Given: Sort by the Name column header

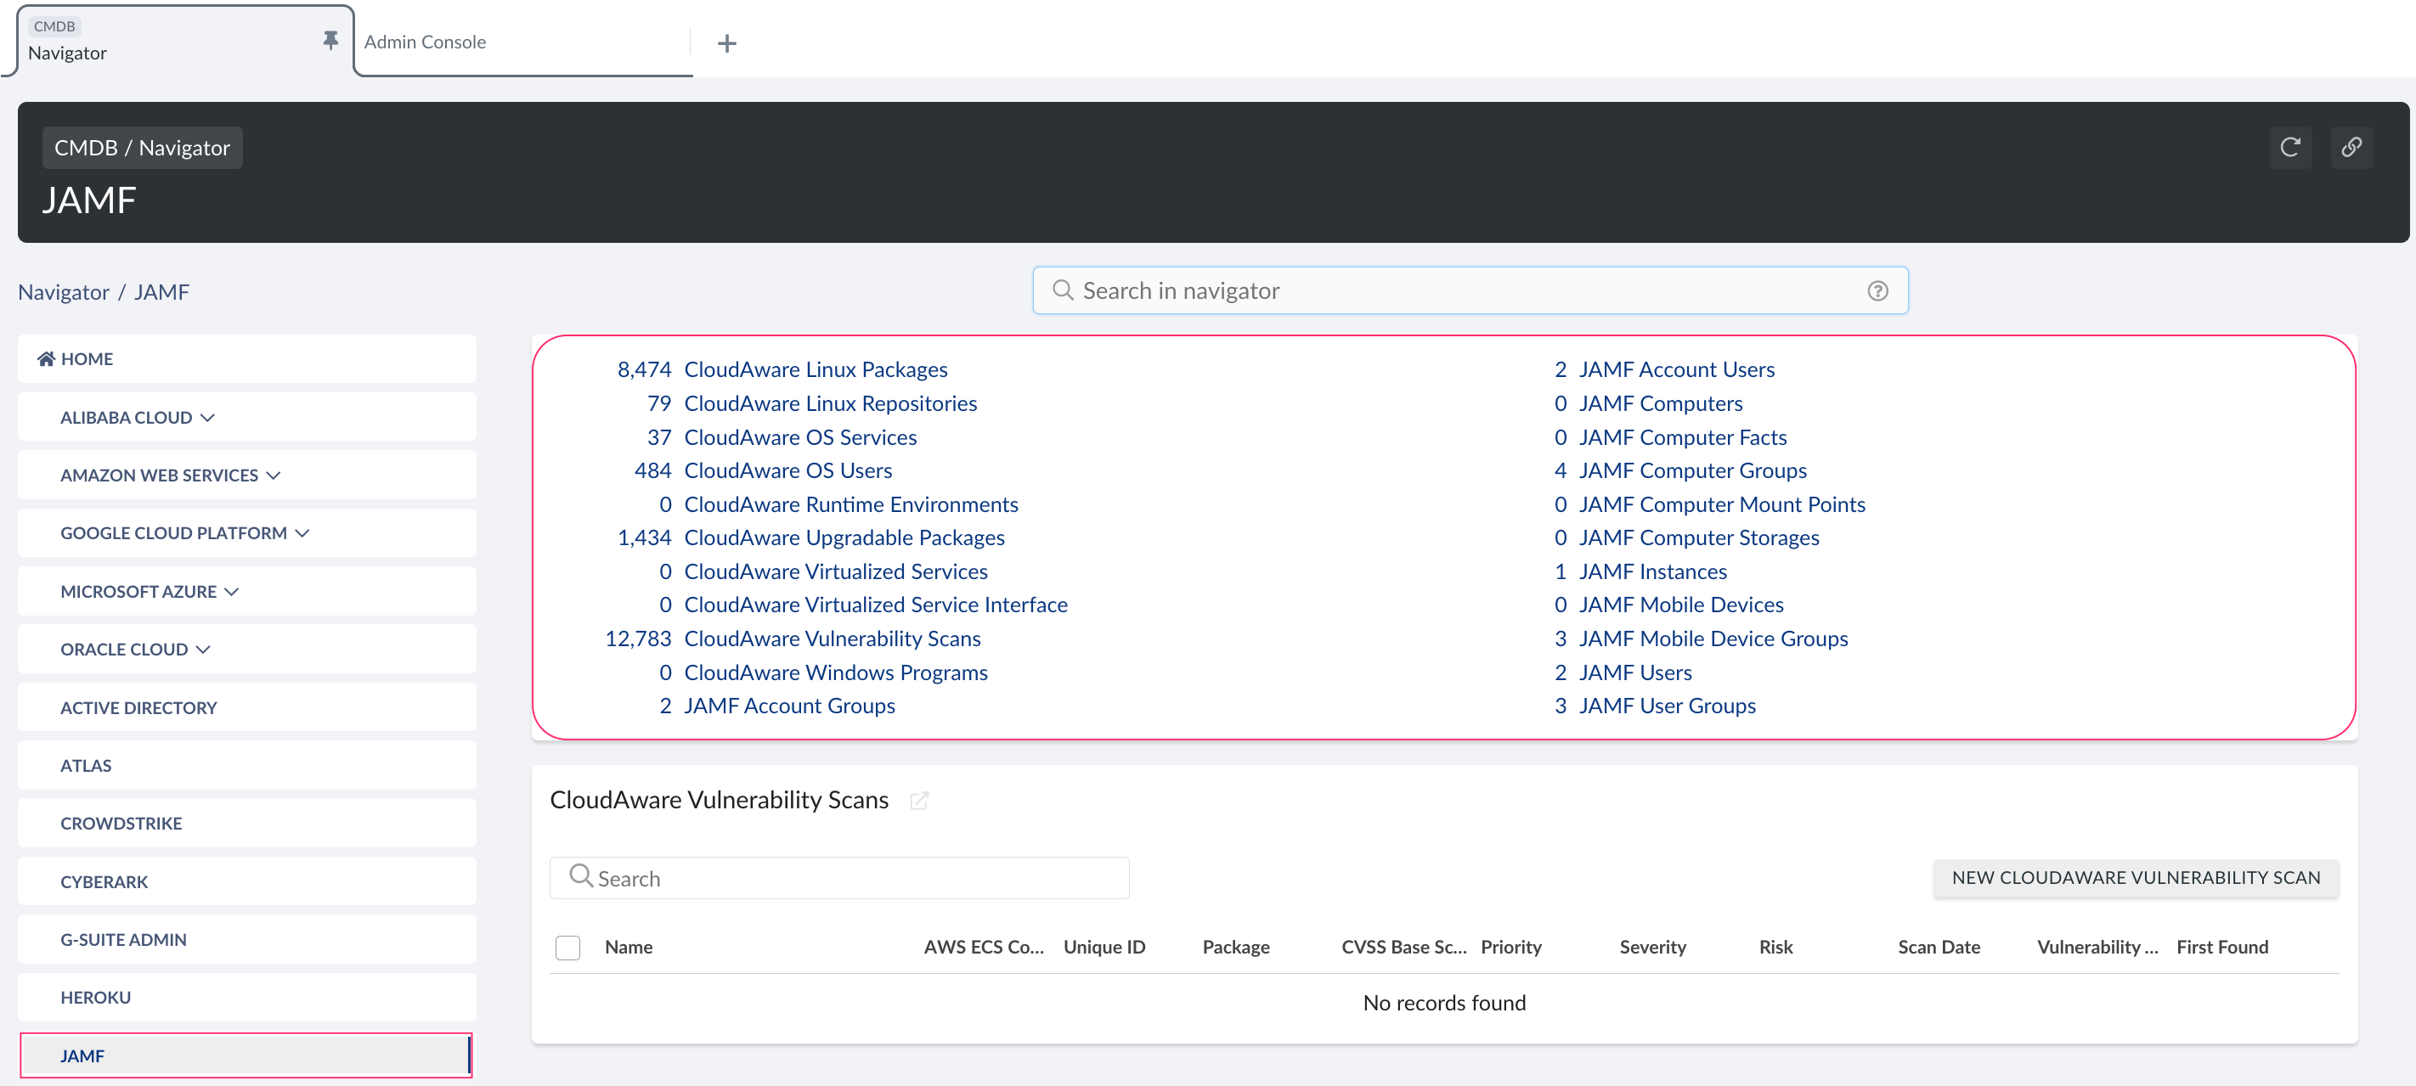Looking at the screenshot, I should click(629, 948).
